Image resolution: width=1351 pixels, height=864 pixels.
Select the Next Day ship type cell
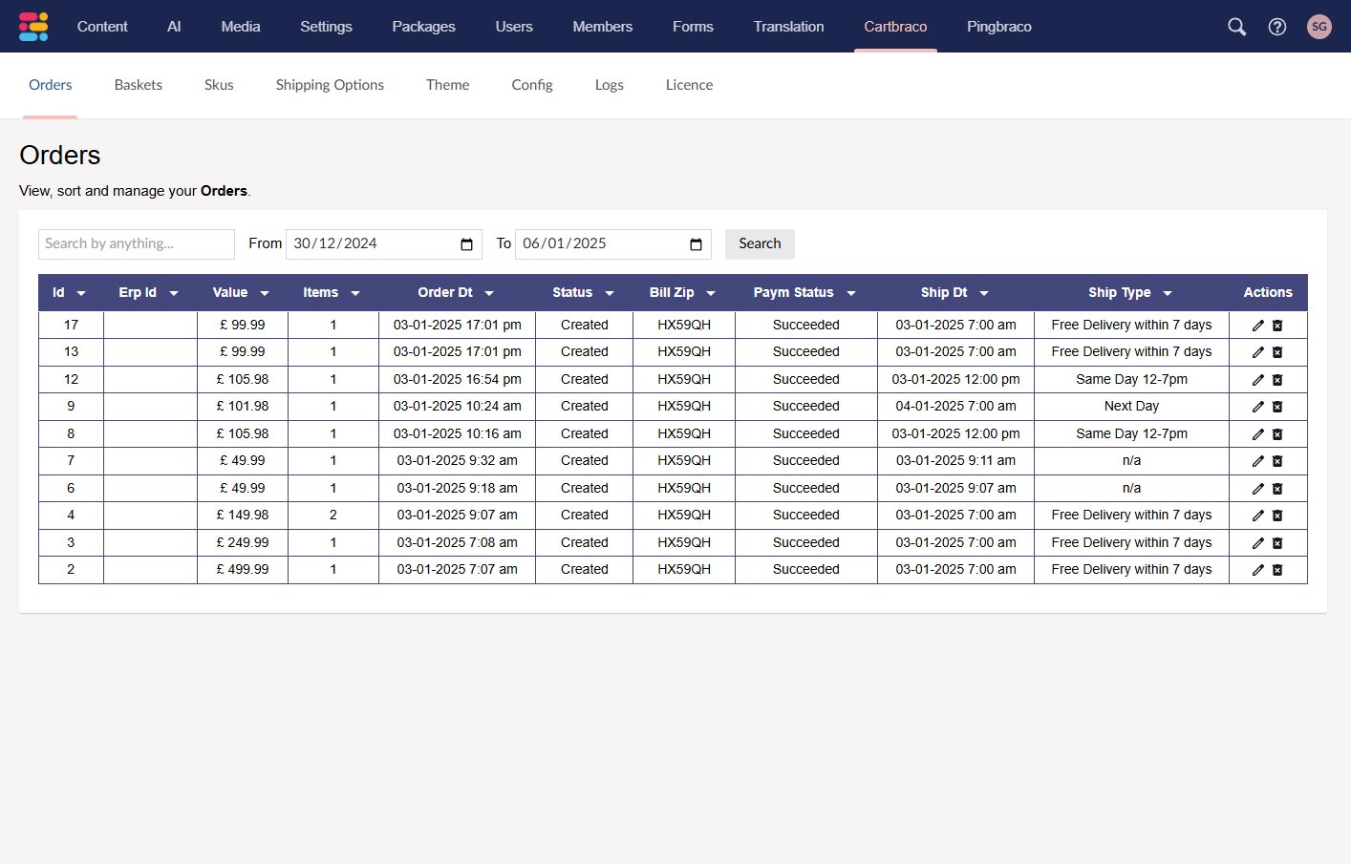click(x=1131, y=407)
